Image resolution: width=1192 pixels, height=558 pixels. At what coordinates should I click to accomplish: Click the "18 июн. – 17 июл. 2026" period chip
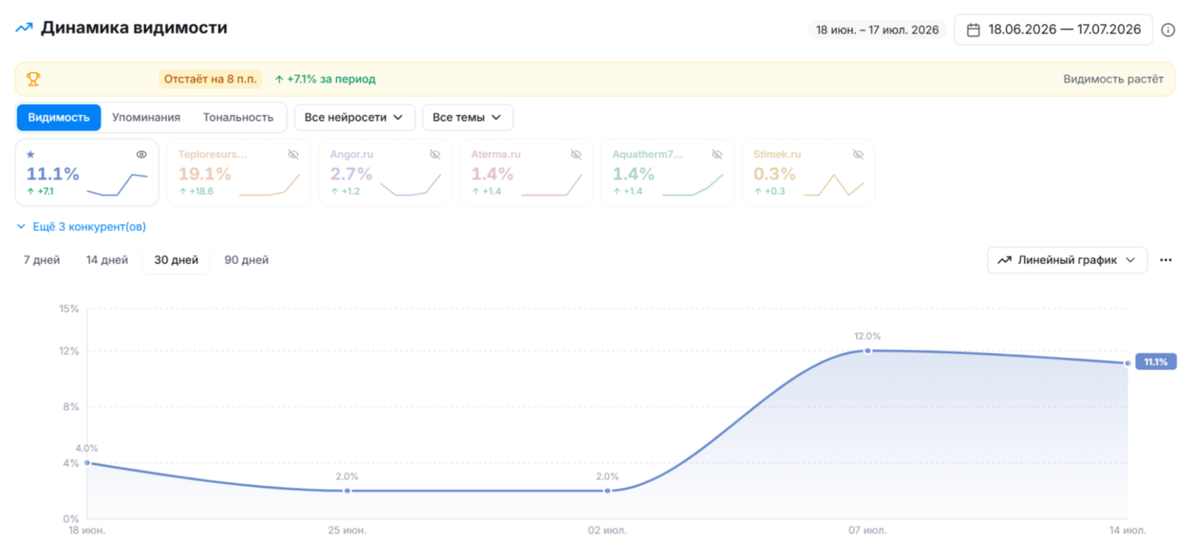click(x=877, y=30)
